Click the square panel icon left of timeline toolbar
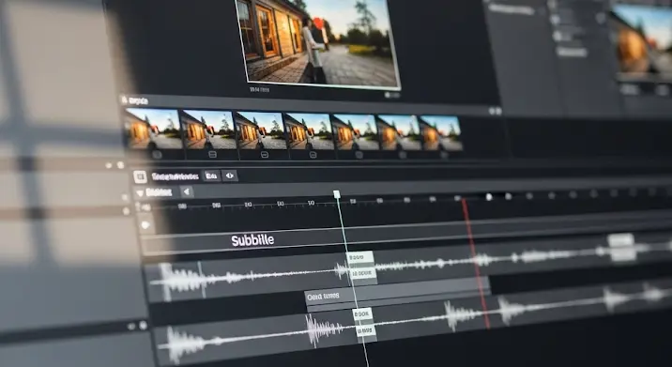 [x=140, y=176]
